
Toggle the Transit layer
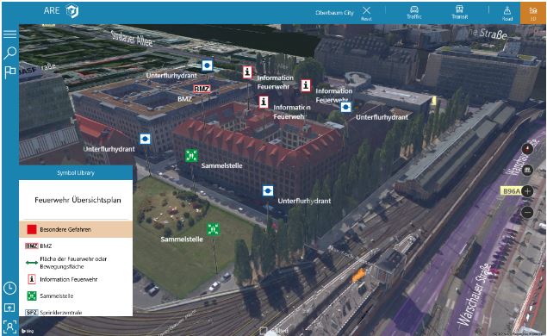(x=459, y=13)
